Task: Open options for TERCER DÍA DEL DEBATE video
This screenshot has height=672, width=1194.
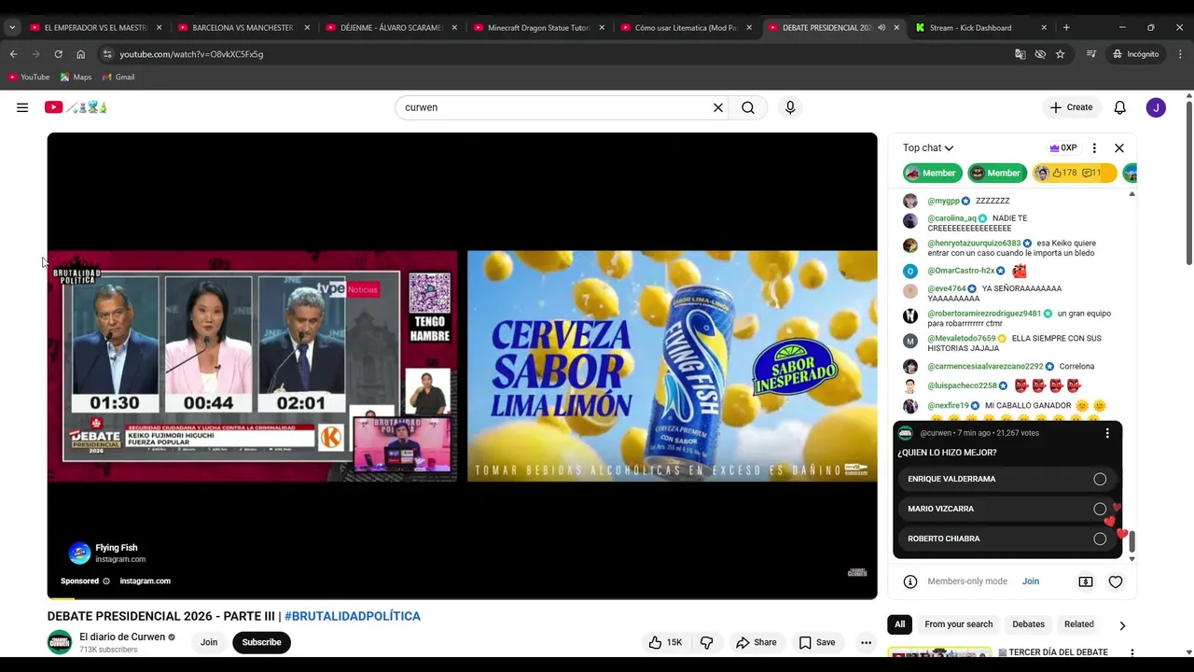Action: tap(1132, 652)
